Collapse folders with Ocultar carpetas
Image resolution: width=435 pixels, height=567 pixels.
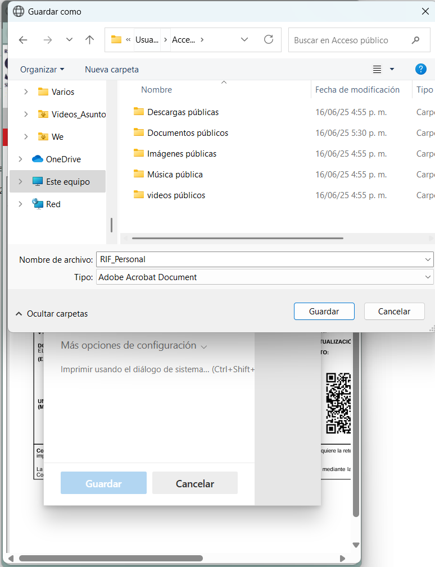coord(52,313)
